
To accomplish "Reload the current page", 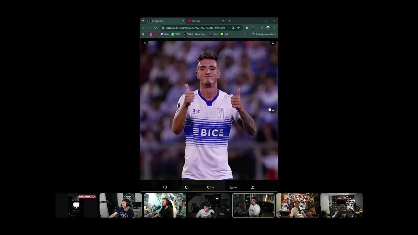I will coord(155,28).
